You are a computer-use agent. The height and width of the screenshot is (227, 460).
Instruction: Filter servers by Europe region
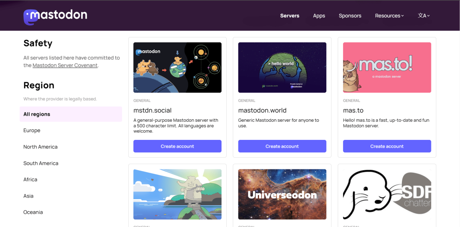[x=71, y=131]
